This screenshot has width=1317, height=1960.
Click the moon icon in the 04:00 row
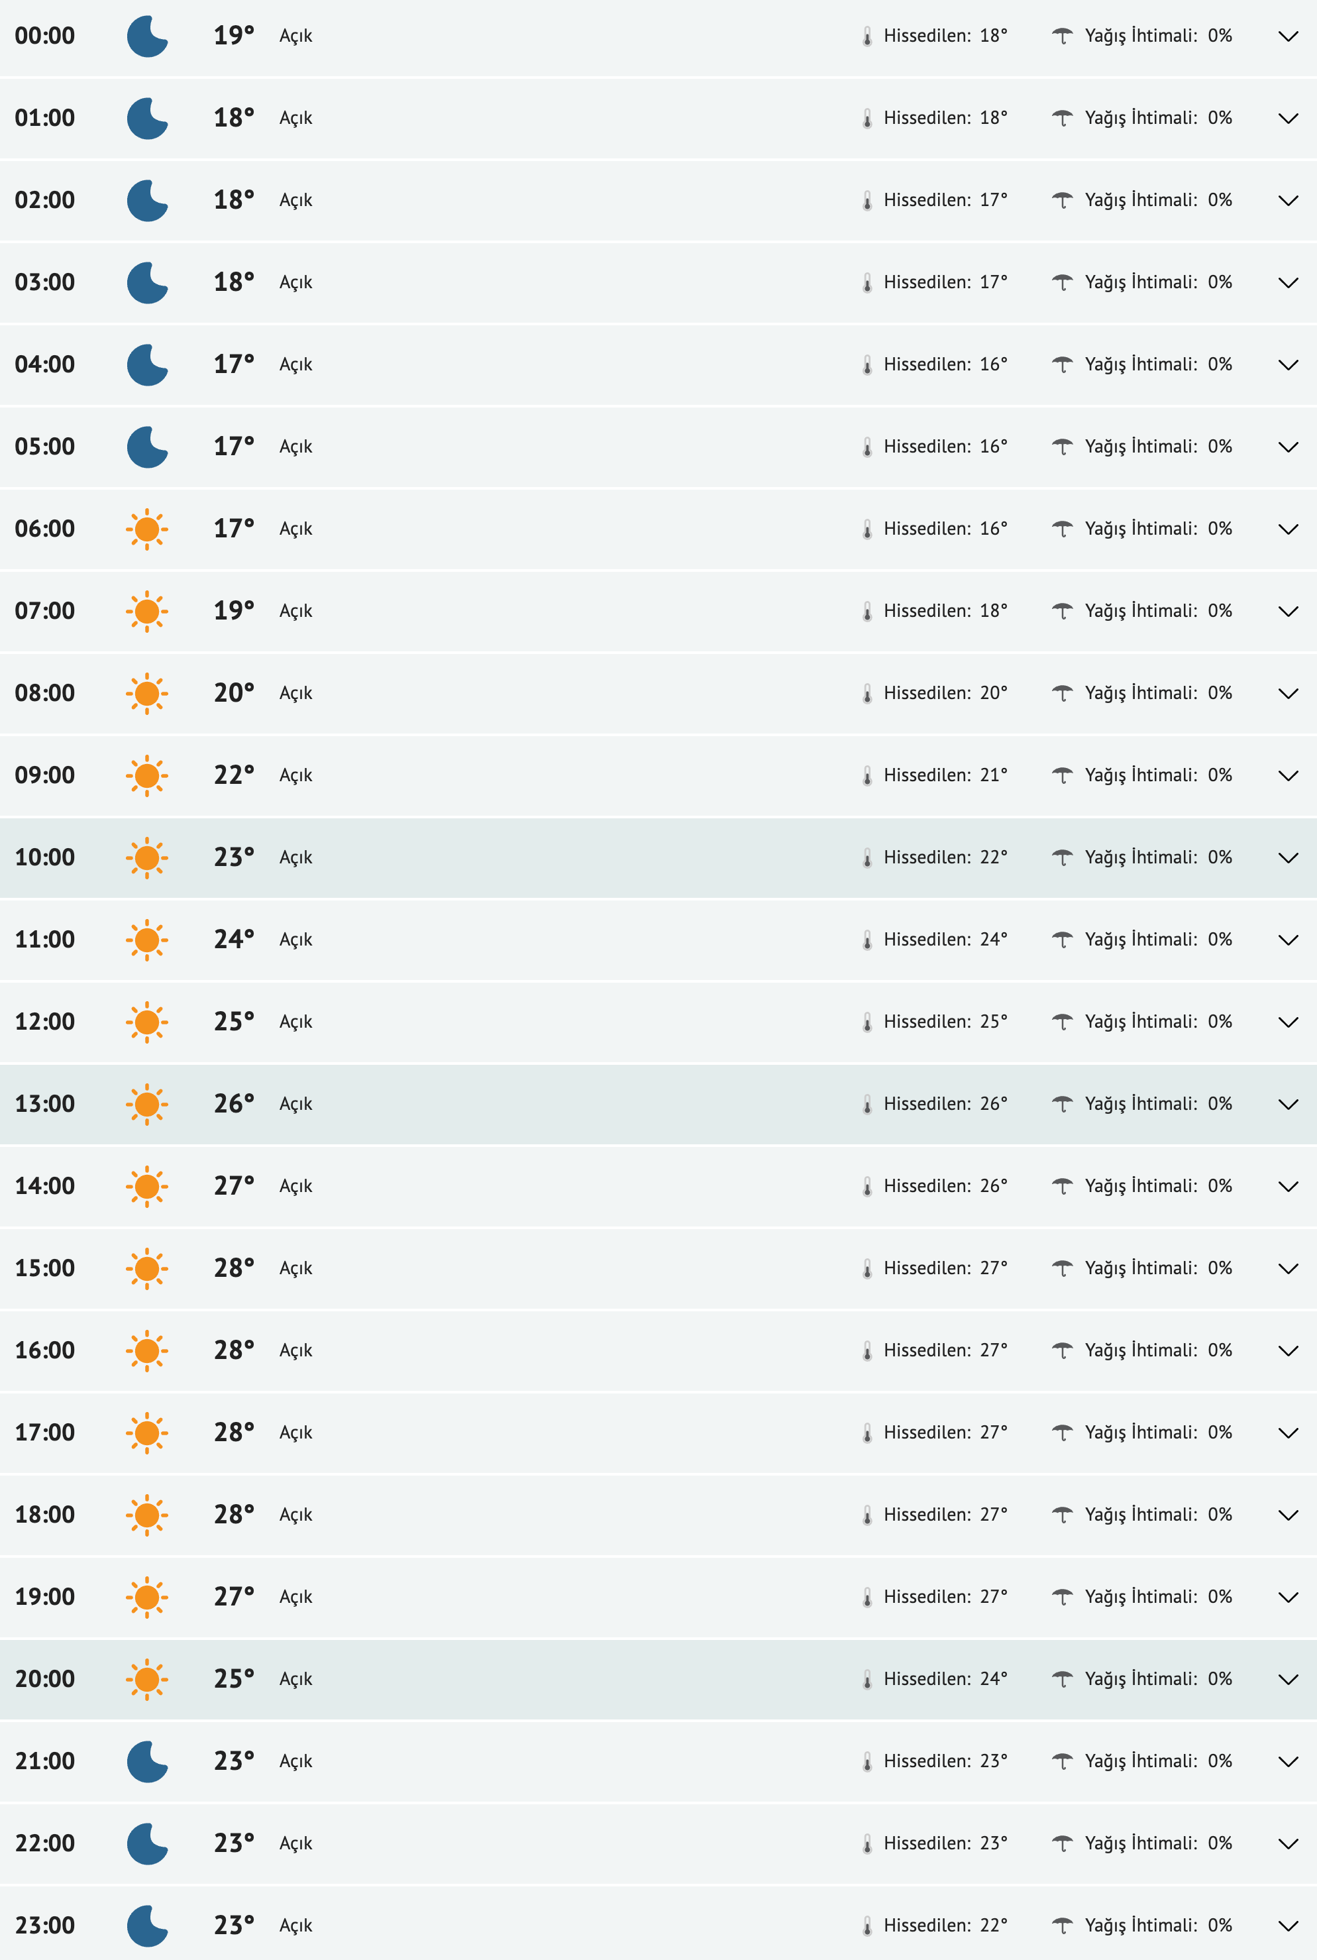coord(147,364)
